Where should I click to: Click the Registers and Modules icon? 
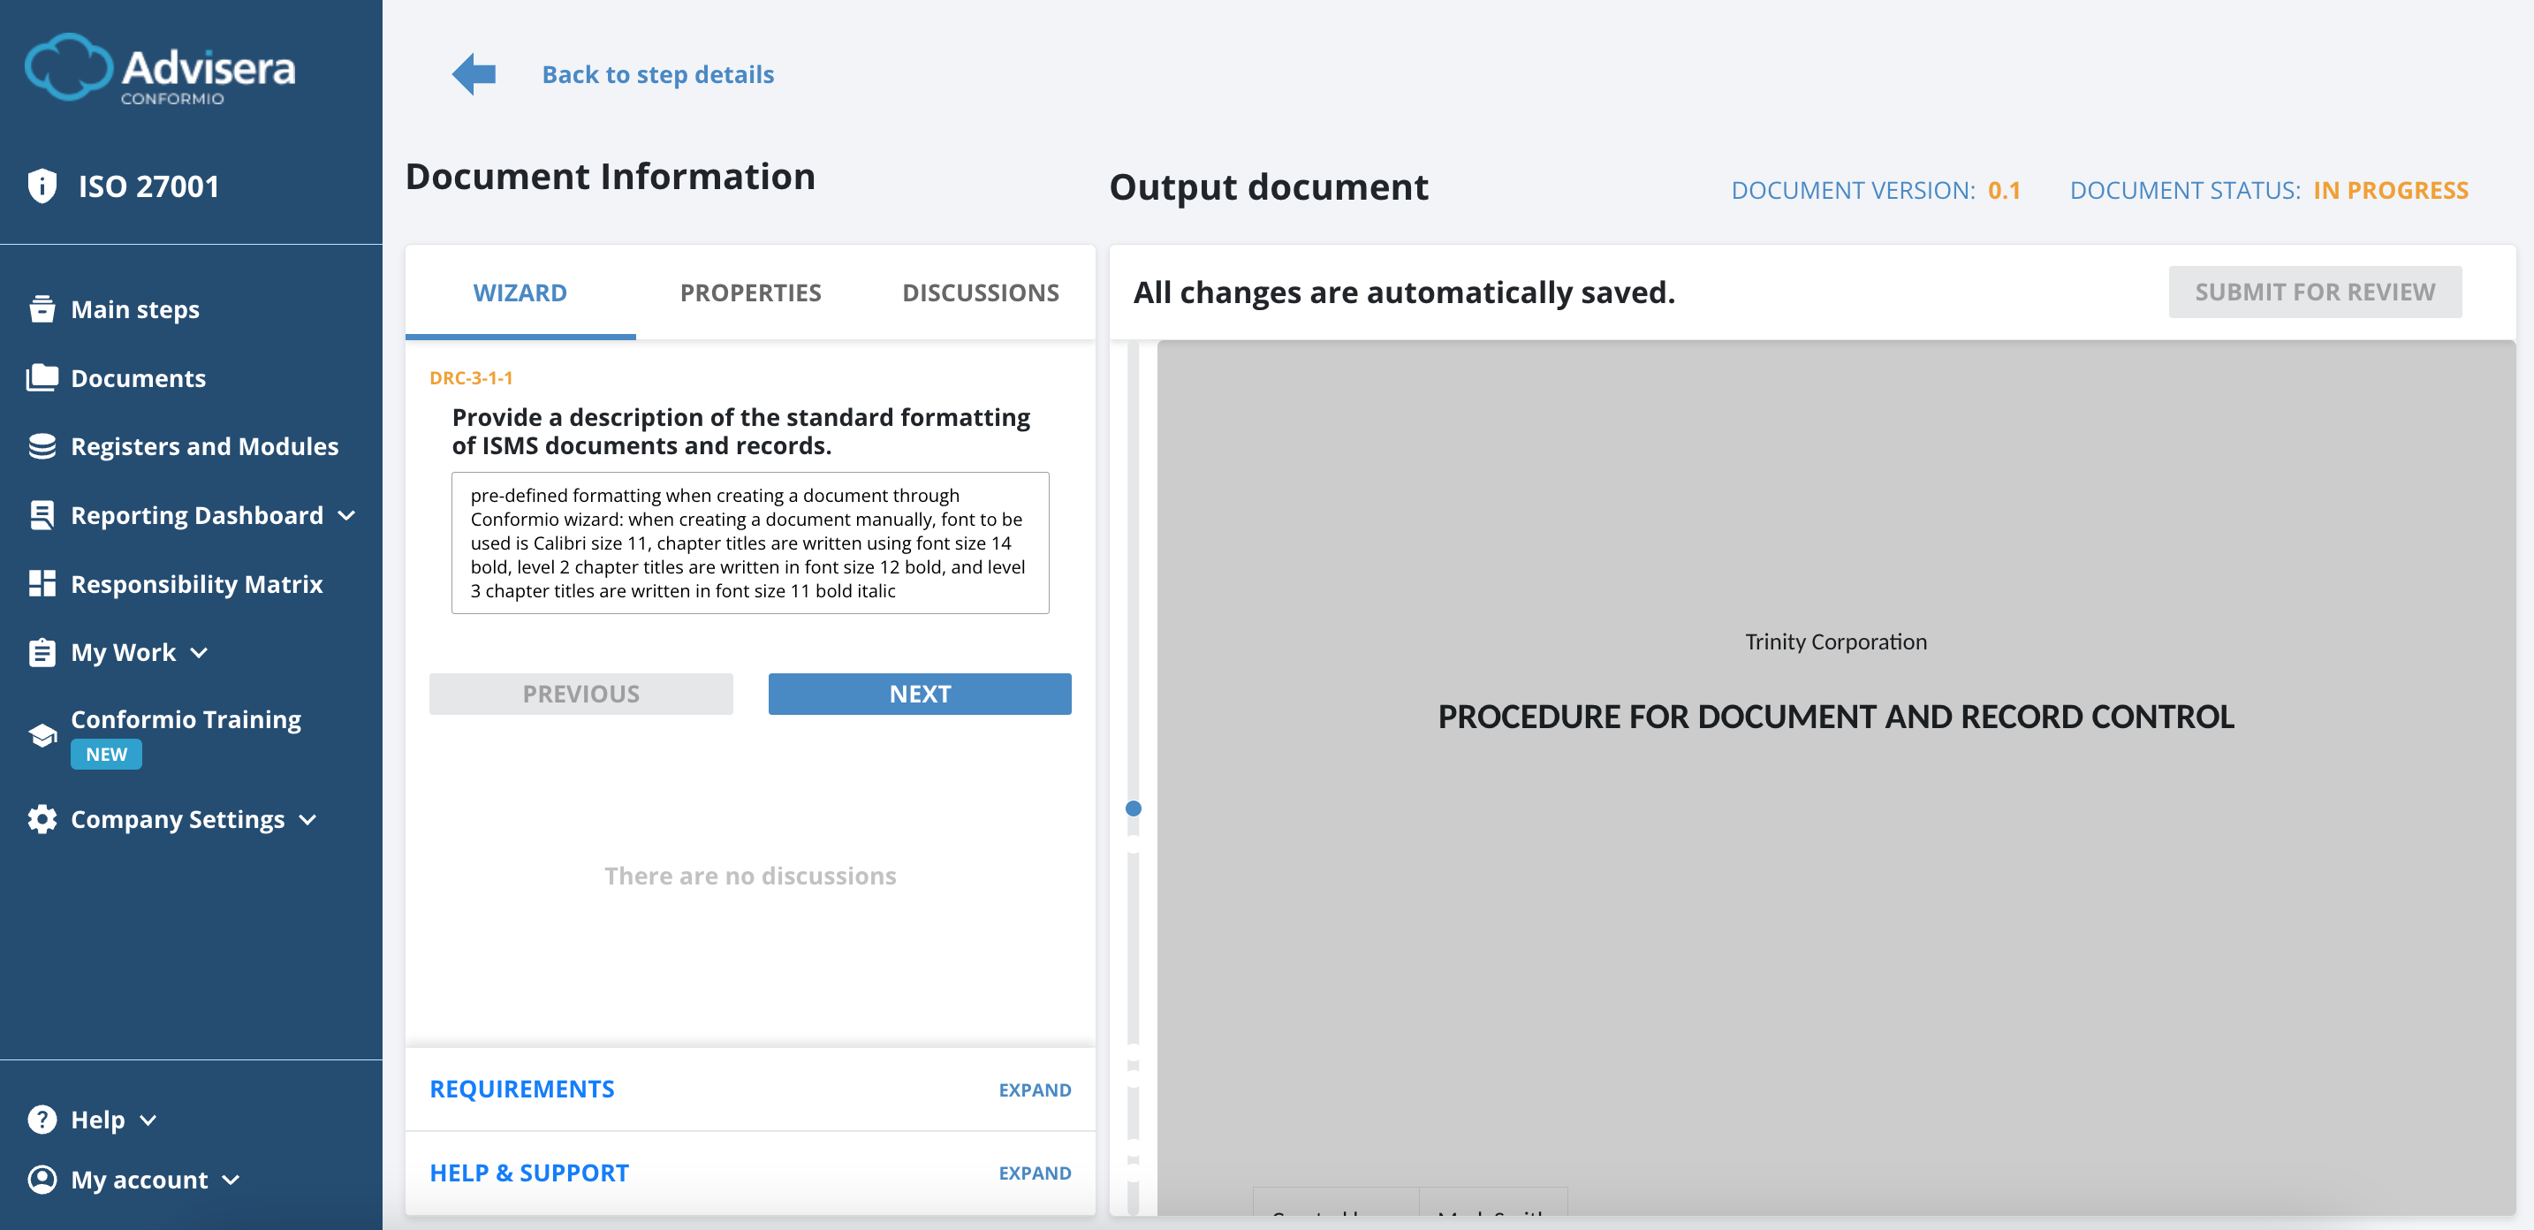click(42, 447)
